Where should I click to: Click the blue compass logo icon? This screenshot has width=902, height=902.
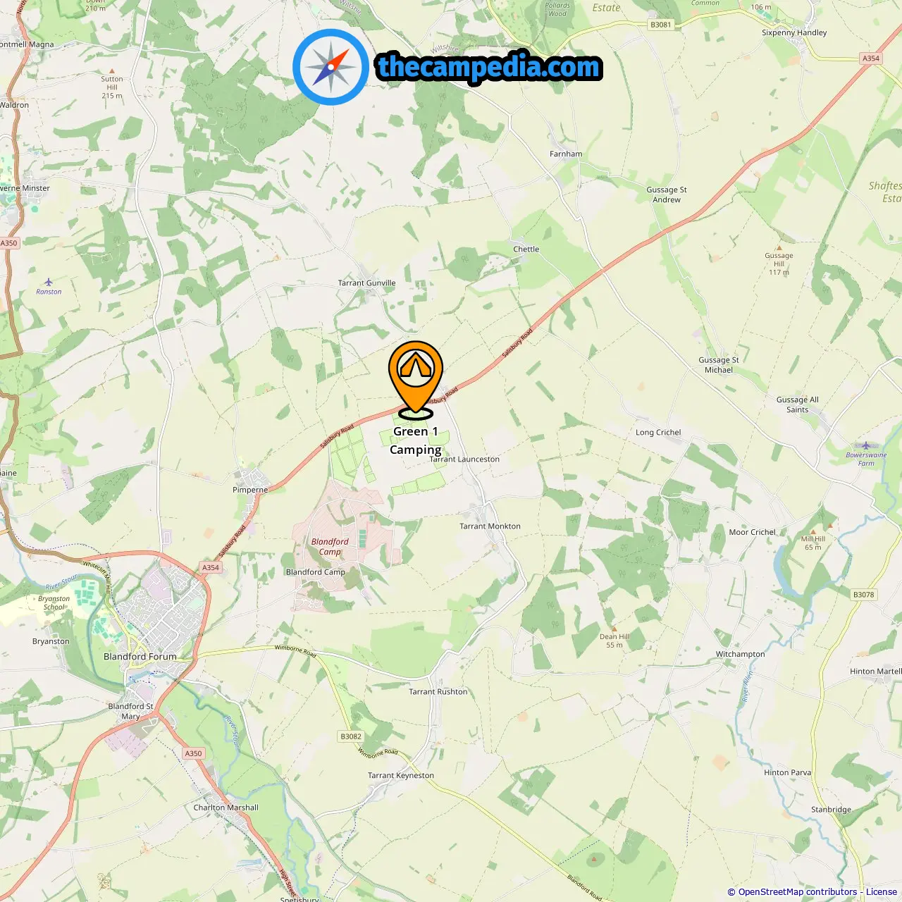click(x=331, y=67)
